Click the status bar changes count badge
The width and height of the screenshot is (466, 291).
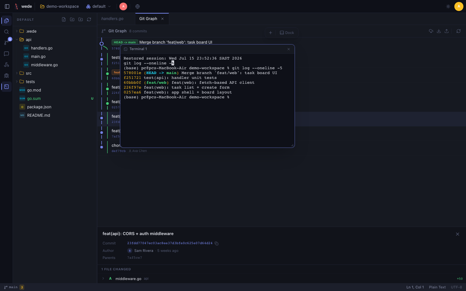pos(22,287)
